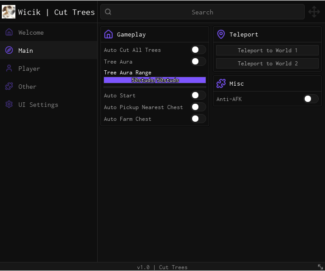The height and width of the screenshot is (271, 325).
Task: Switch to the Player tab
Action: (x=49, y=68)
